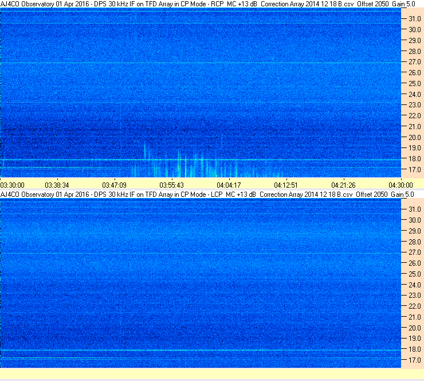This screenshot has width=424, height=381.
Task: Click 29.0 frequency label in RCP chart
Action: 415,41
